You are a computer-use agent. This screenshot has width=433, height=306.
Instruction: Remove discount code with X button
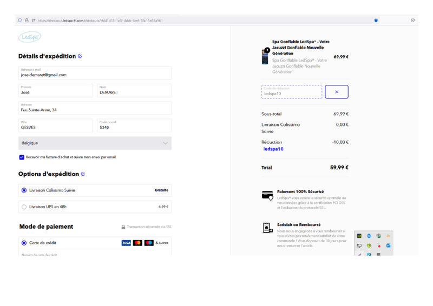[337, 91]
